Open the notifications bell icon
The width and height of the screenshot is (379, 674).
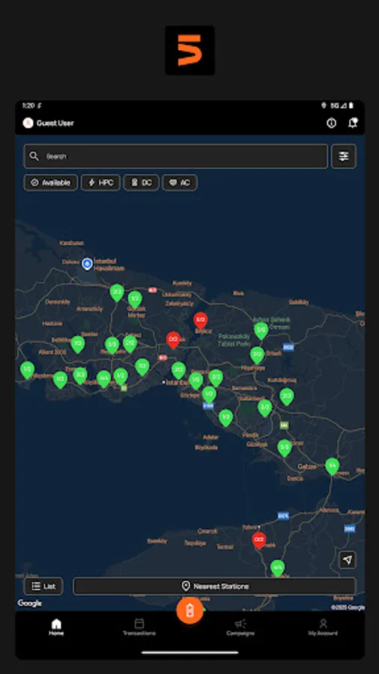click(x=353, y=123)
